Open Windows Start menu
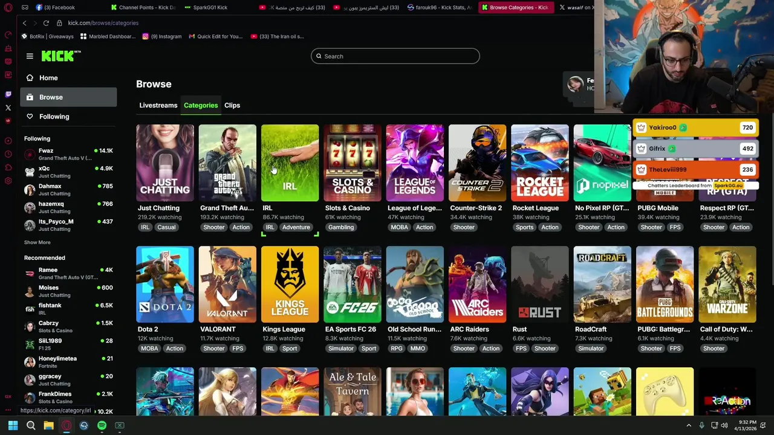Viewport: 774px width, 435px height. [13, 425]
